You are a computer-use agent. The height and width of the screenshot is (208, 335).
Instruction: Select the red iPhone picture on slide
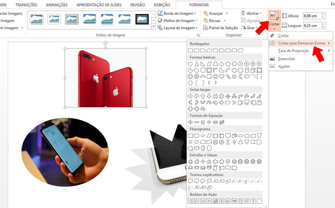tap(106, 78)
